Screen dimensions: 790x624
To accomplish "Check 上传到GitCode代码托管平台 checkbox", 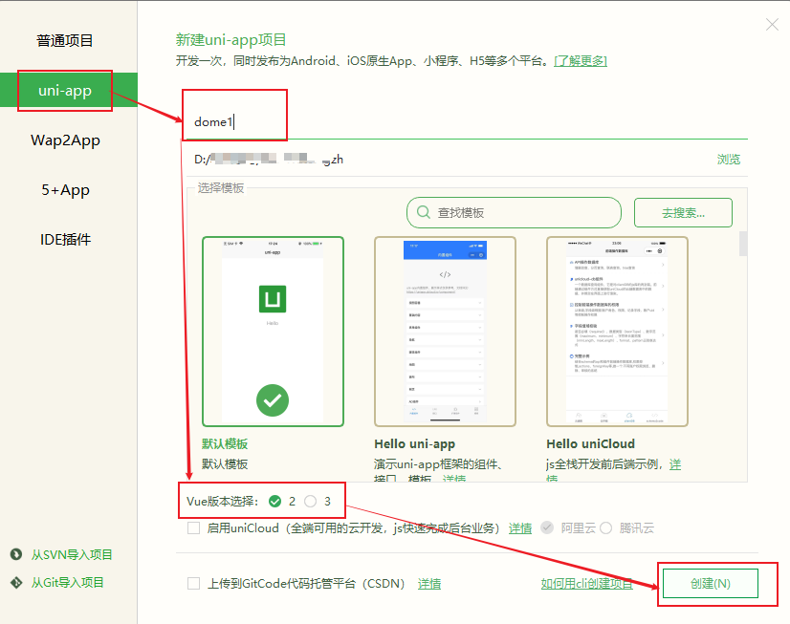I will tap(193, 583).
